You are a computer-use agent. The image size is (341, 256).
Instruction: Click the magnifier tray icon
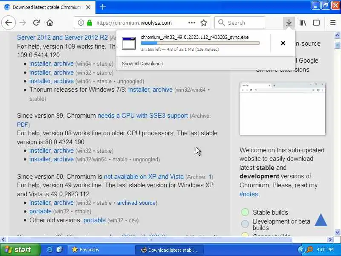pyautogui.click(x=309, y=250)
